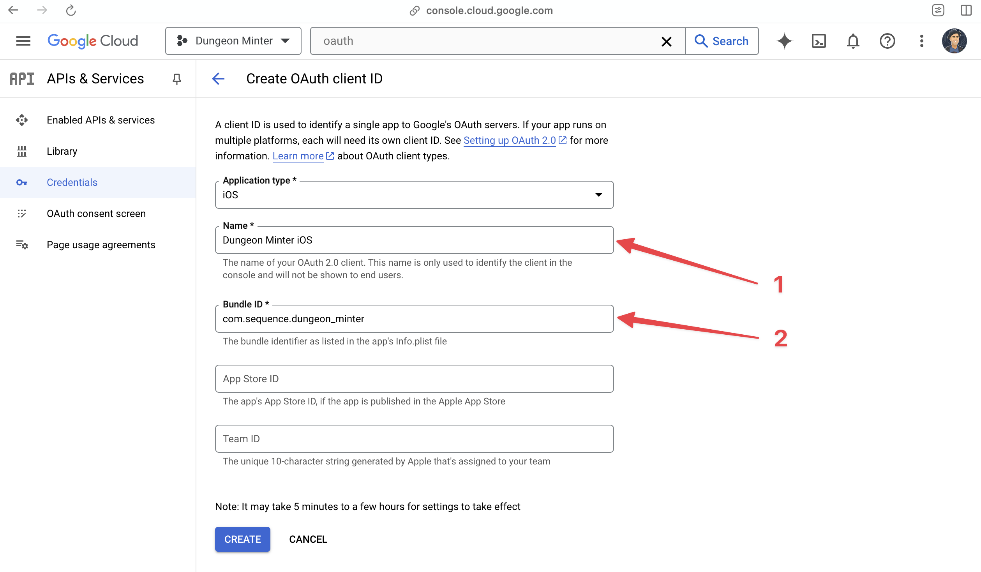Open Enabled APIs & services section
The width and height of the screenshot is (981, 572).
[101, 120]
